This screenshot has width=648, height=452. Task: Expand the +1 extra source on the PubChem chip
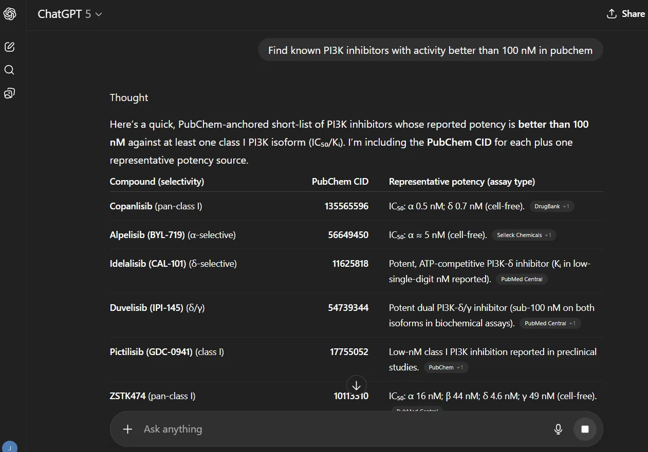coord(461,367)
